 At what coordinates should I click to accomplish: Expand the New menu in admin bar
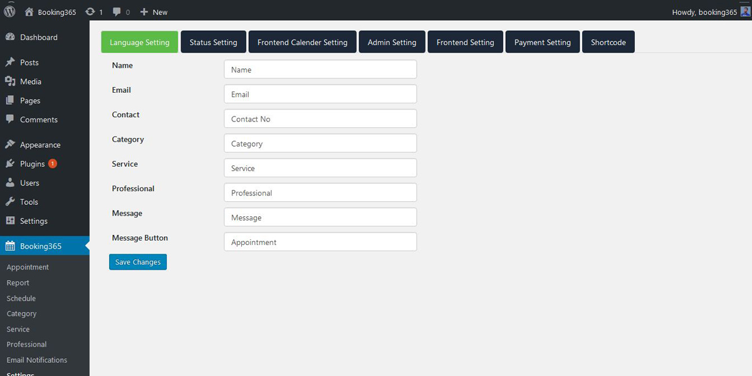click(x=154, y=11)
